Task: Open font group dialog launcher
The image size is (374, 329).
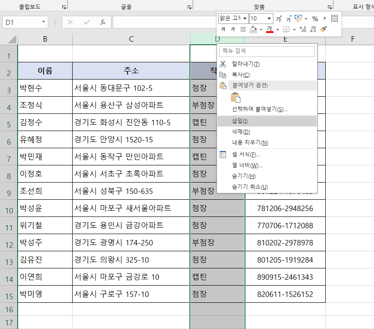Action: click(189, 7)
